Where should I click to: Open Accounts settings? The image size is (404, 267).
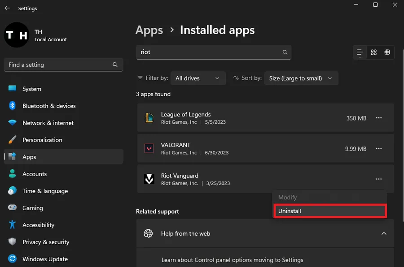click(63, 174)
